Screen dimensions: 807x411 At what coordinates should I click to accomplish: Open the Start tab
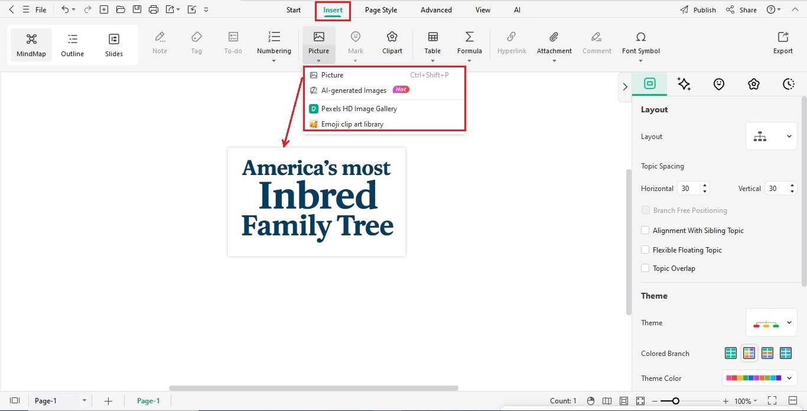[x=294, y=10]
